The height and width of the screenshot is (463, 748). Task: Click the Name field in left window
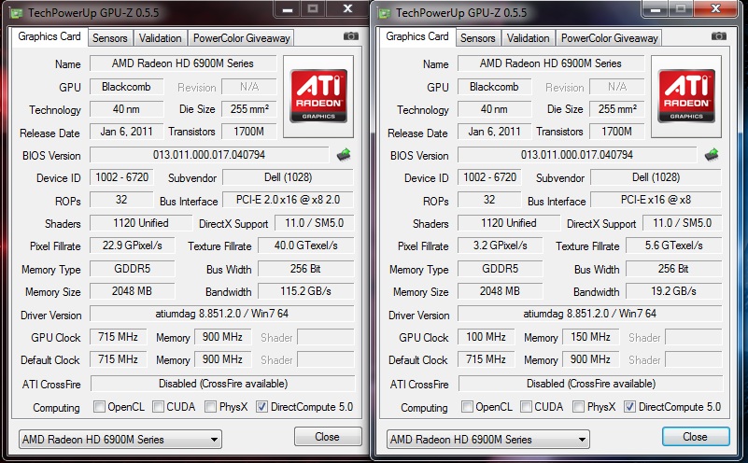pos(183,63)
